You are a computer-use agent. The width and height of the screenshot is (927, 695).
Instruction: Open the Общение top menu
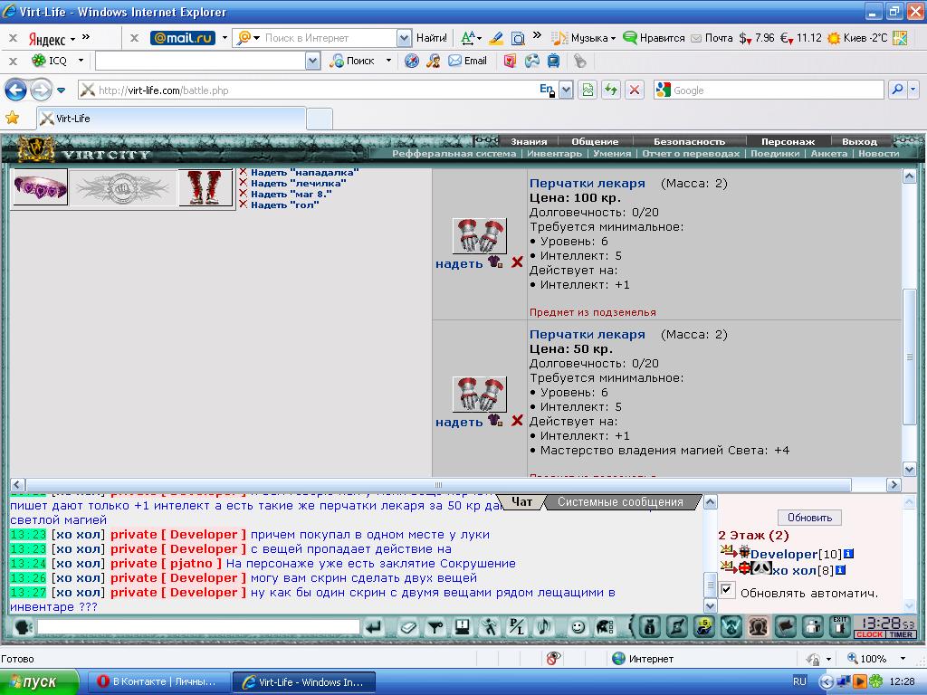[x=595, y=141]
